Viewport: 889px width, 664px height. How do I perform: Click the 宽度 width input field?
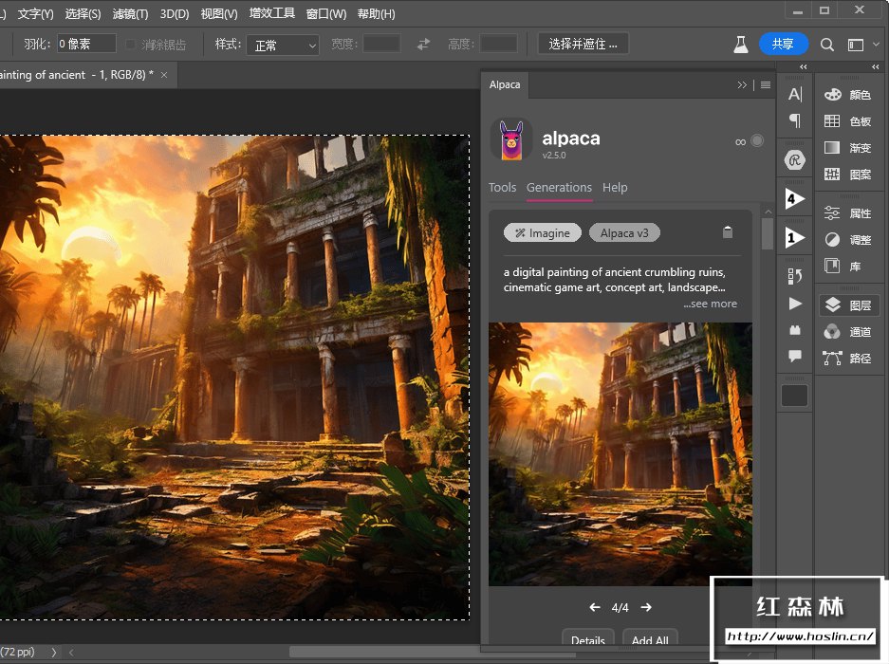pyautogui.click(x=381, y=44)
